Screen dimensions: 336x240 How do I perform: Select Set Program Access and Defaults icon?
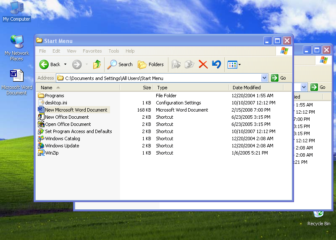pyautogui.click(x=41, y=131)
